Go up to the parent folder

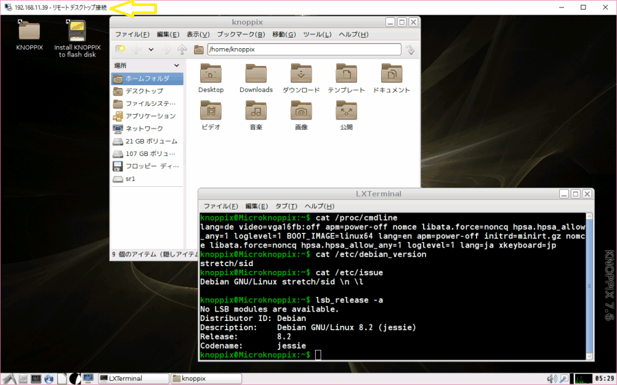182,49
